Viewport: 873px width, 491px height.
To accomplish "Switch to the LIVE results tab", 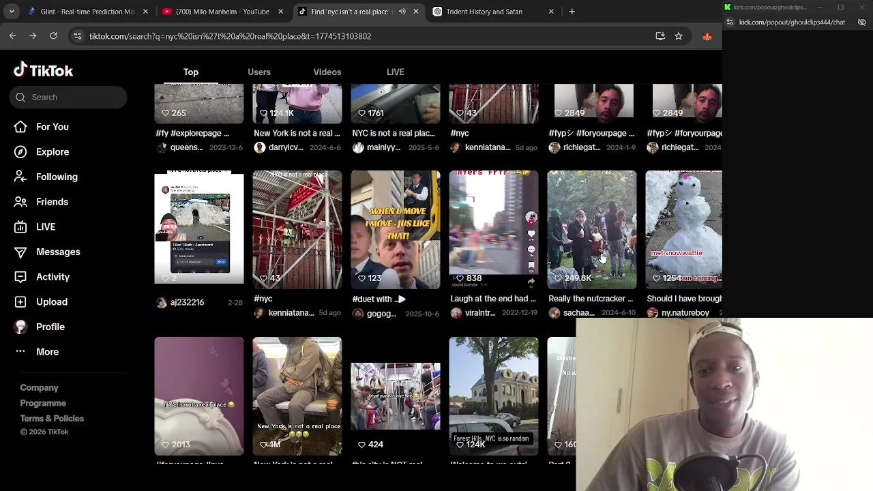I will [x=396, y=72].
